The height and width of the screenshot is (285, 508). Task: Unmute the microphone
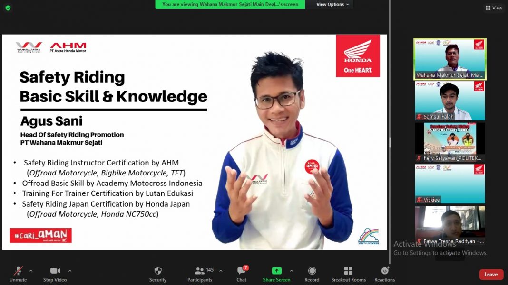point(18,274)
